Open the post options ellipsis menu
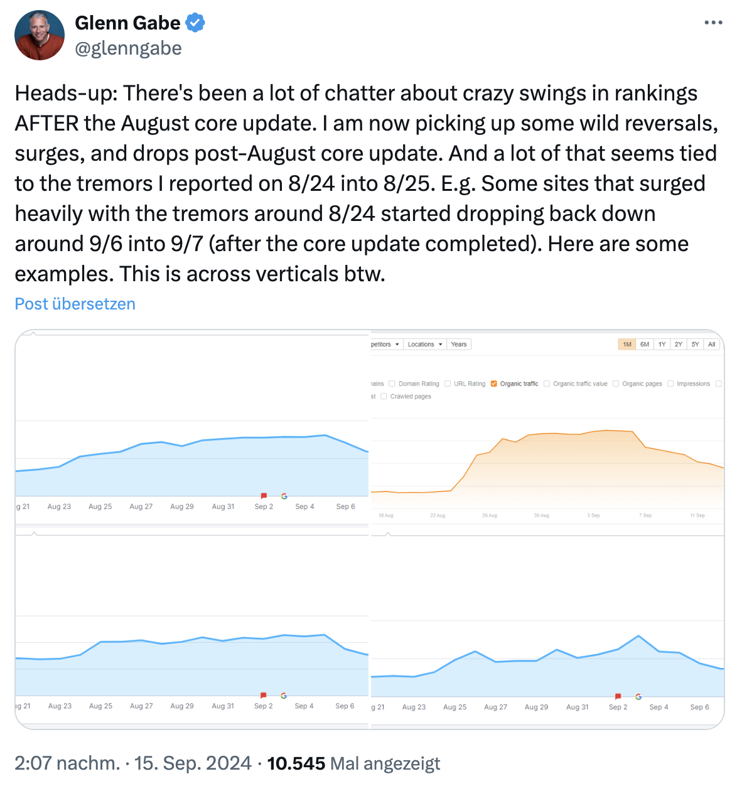Screen dimensions: 737x791 (713, 23)
